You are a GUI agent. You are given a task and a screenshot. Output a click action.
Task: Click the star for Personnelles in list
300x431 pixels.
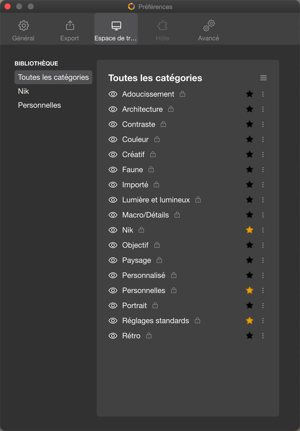pyautogui.click(x=250, y=290)
